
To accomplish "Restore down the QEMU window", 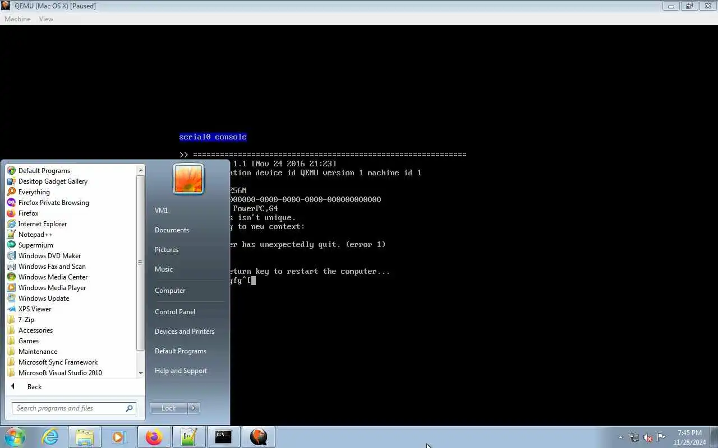I will [689, 6].
